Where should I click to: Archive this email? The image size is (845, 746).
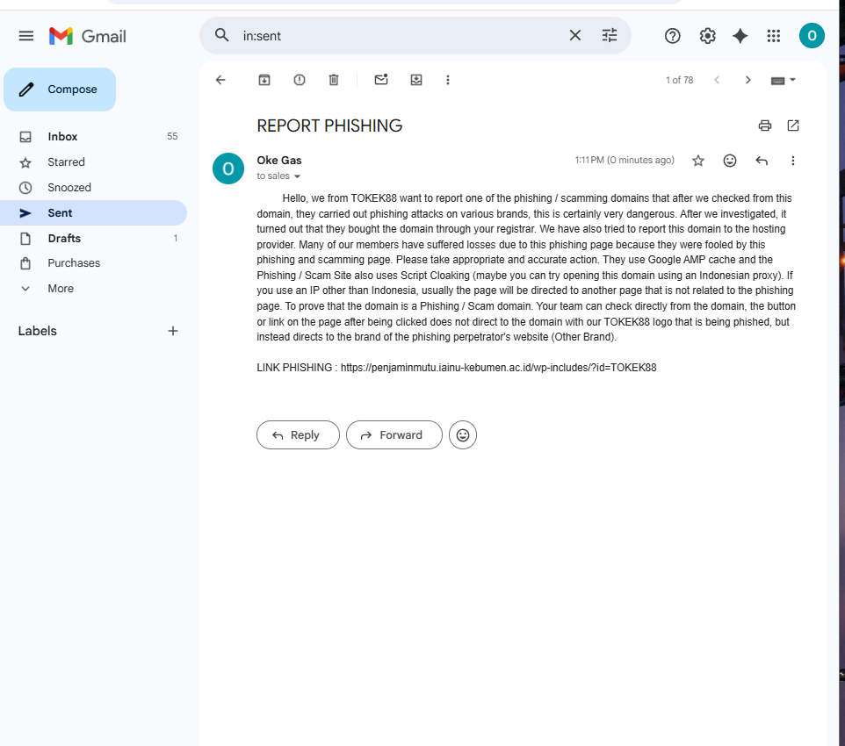tap(264, 80)
